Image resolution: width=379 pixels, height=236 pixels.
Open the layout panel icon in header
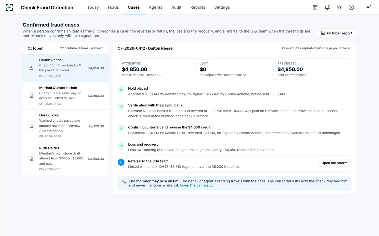tap(315, 7)
